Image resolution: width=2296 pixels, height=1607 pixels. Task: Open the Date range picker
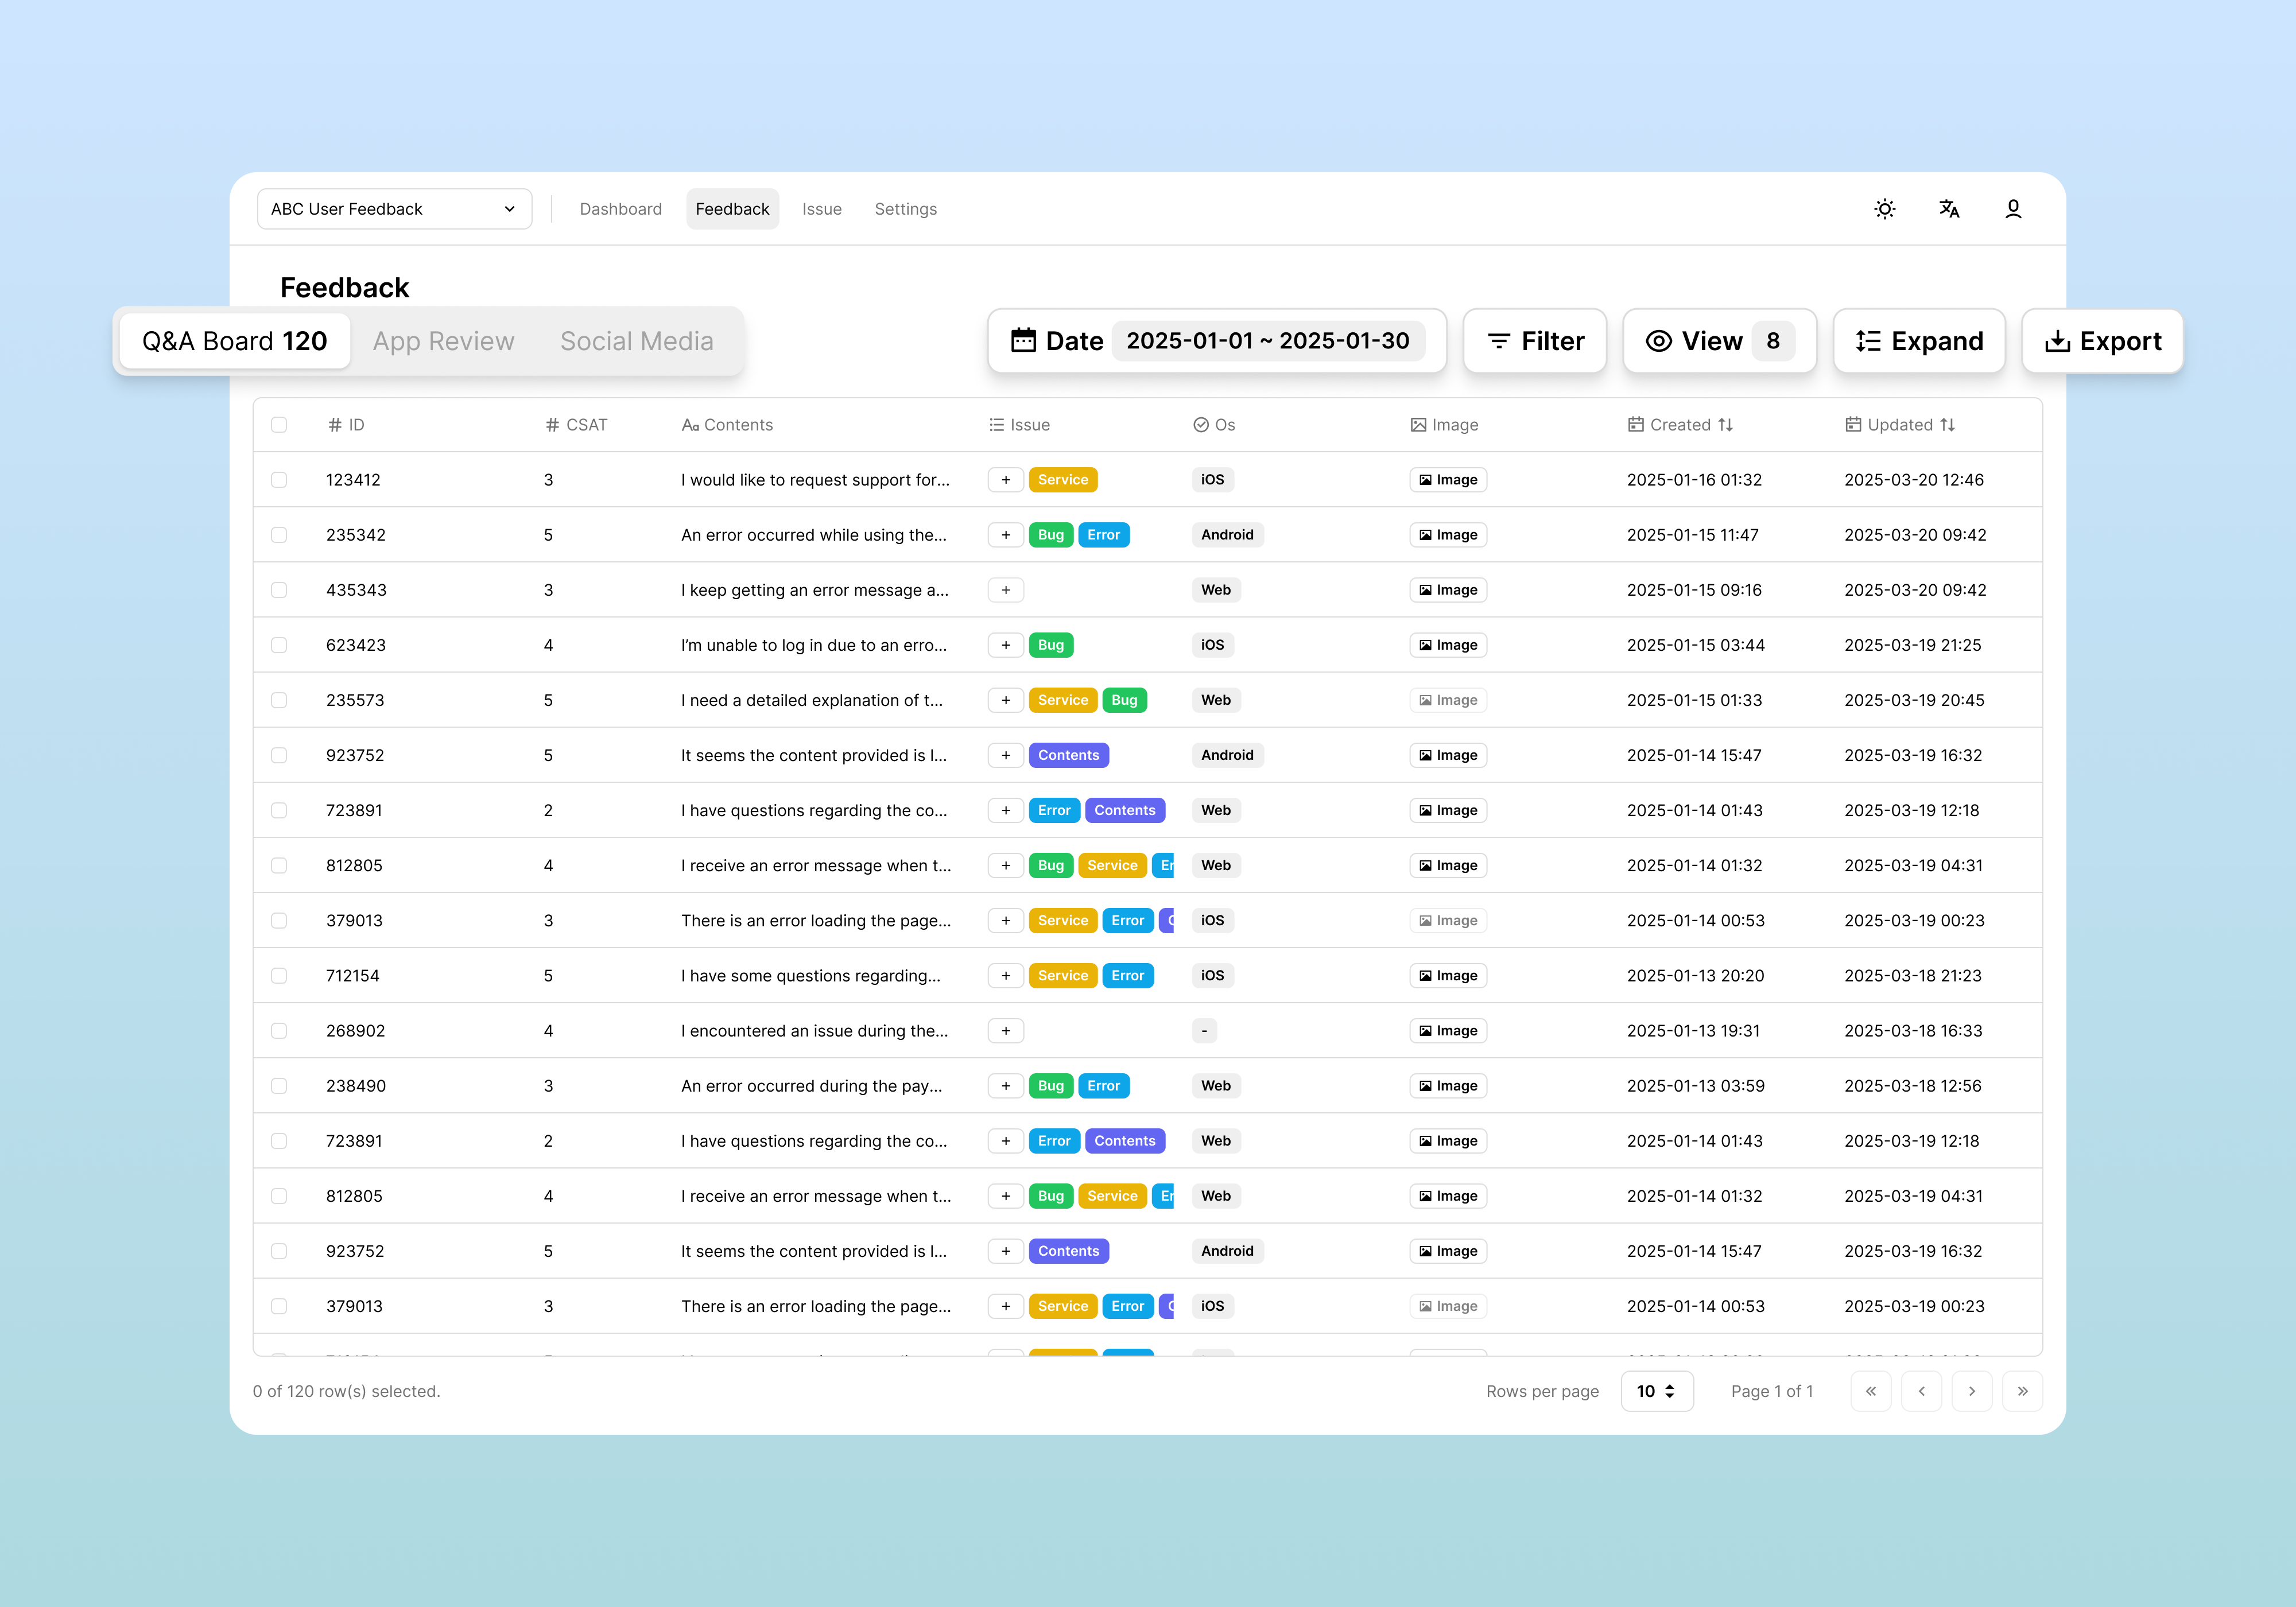point(1216,341)
